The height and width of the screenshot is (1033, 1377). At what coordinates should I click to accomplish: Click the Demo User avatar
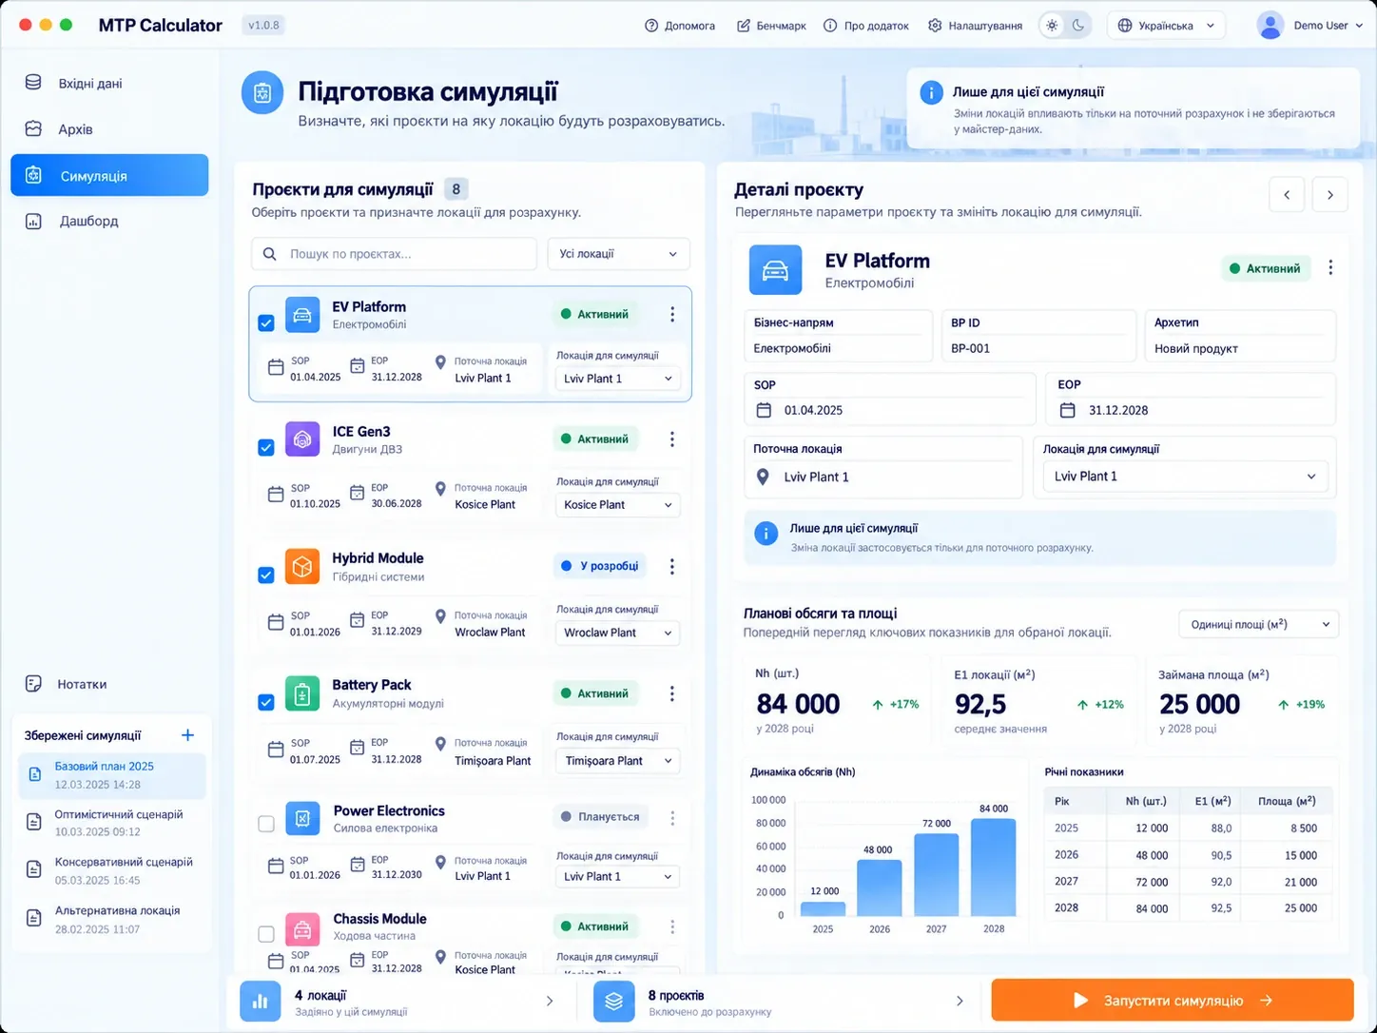[1270, 26]
